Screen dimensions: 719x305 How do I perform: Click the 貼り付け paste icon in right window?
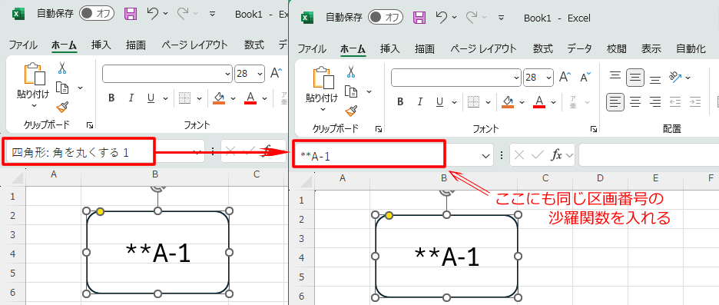323,78
